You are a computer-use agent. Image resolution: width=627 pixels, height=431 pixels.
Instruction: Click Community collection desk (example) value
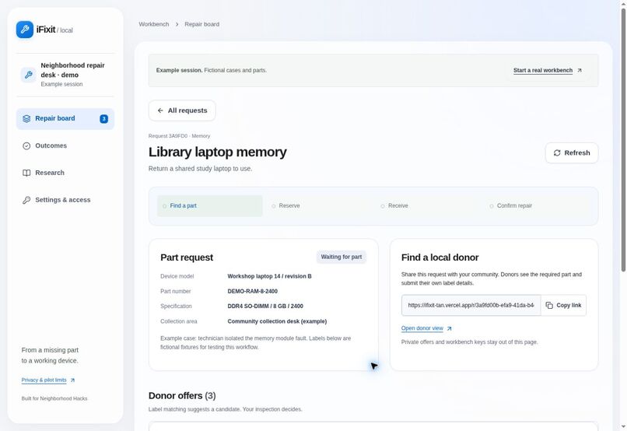(x=277, y=321)
